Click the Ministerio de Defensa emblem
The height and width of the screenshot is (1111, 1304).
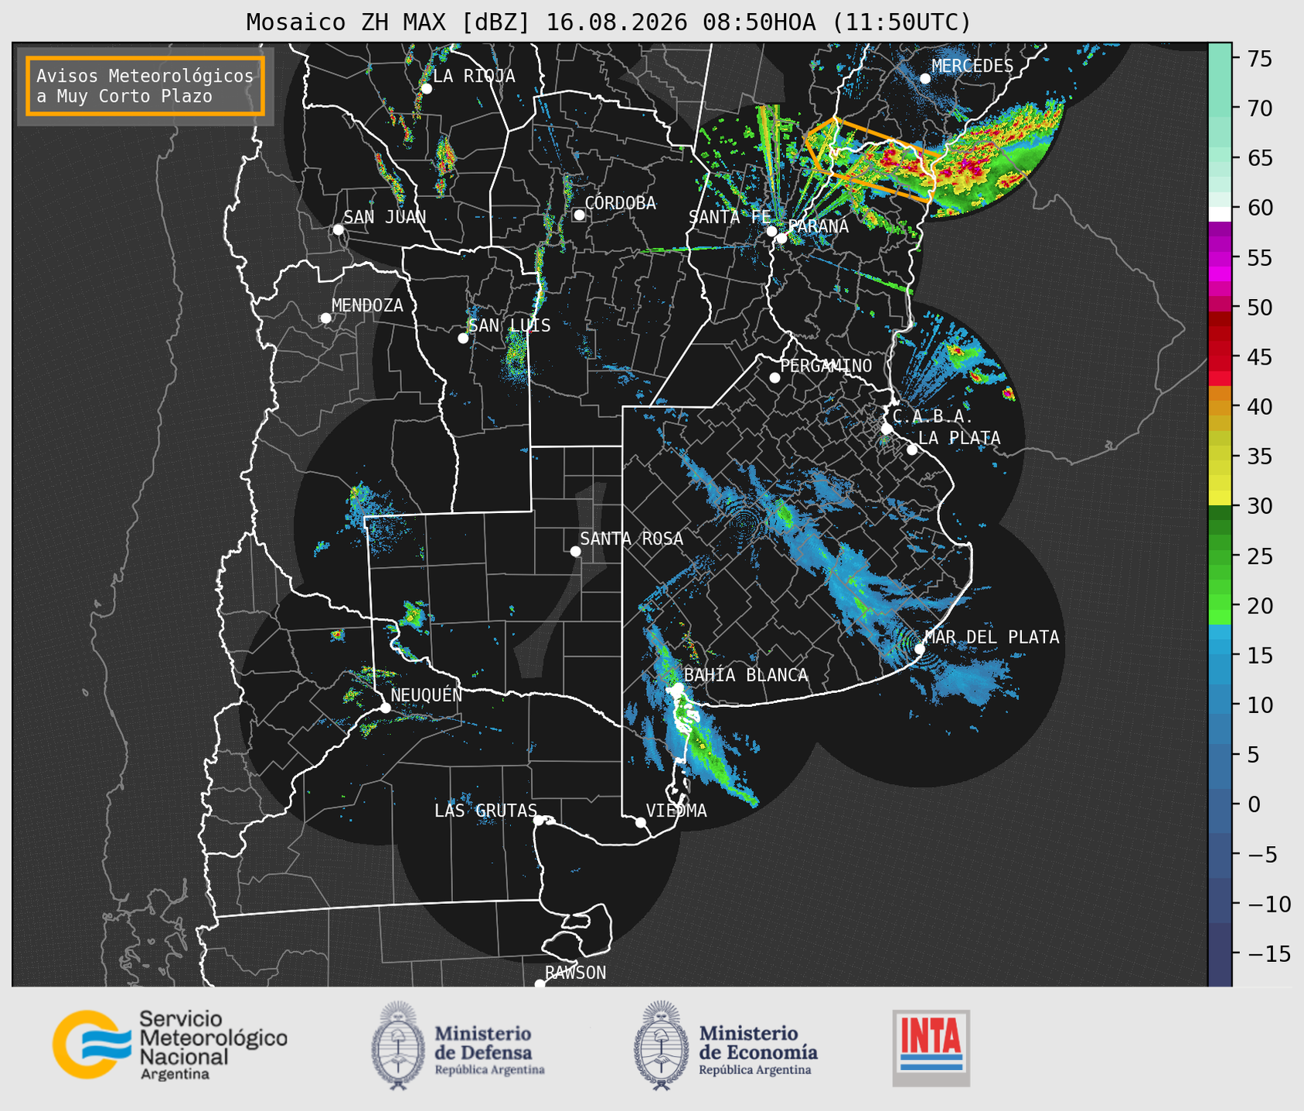(398, 1045)
